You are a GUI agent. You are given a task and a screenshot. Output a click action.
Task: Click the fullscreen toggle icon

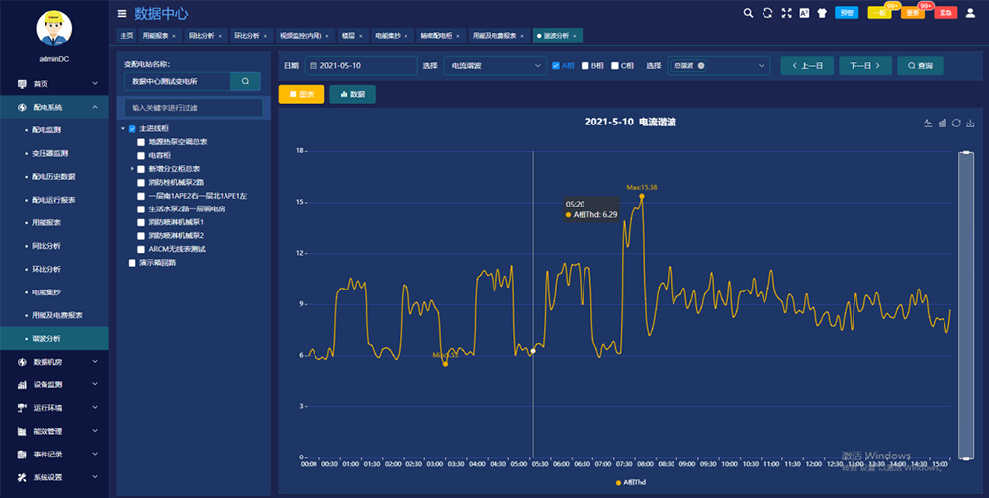coord(786,13)
